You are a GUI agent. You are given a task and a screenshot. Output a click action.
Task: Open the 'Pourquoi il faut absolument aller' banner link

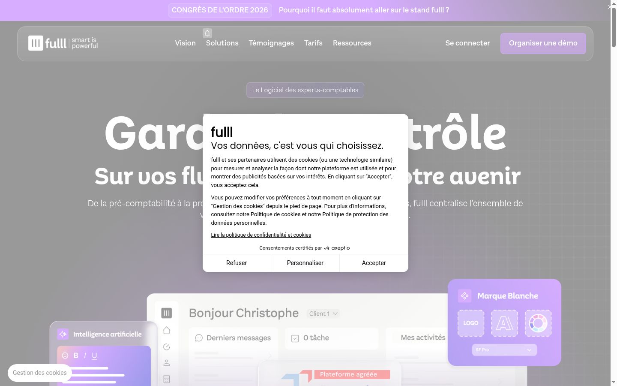pos(364,10)
